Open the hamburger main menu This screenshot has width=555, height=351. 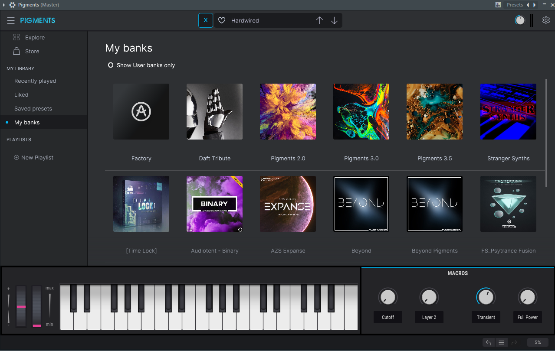[x=11, y=20]
